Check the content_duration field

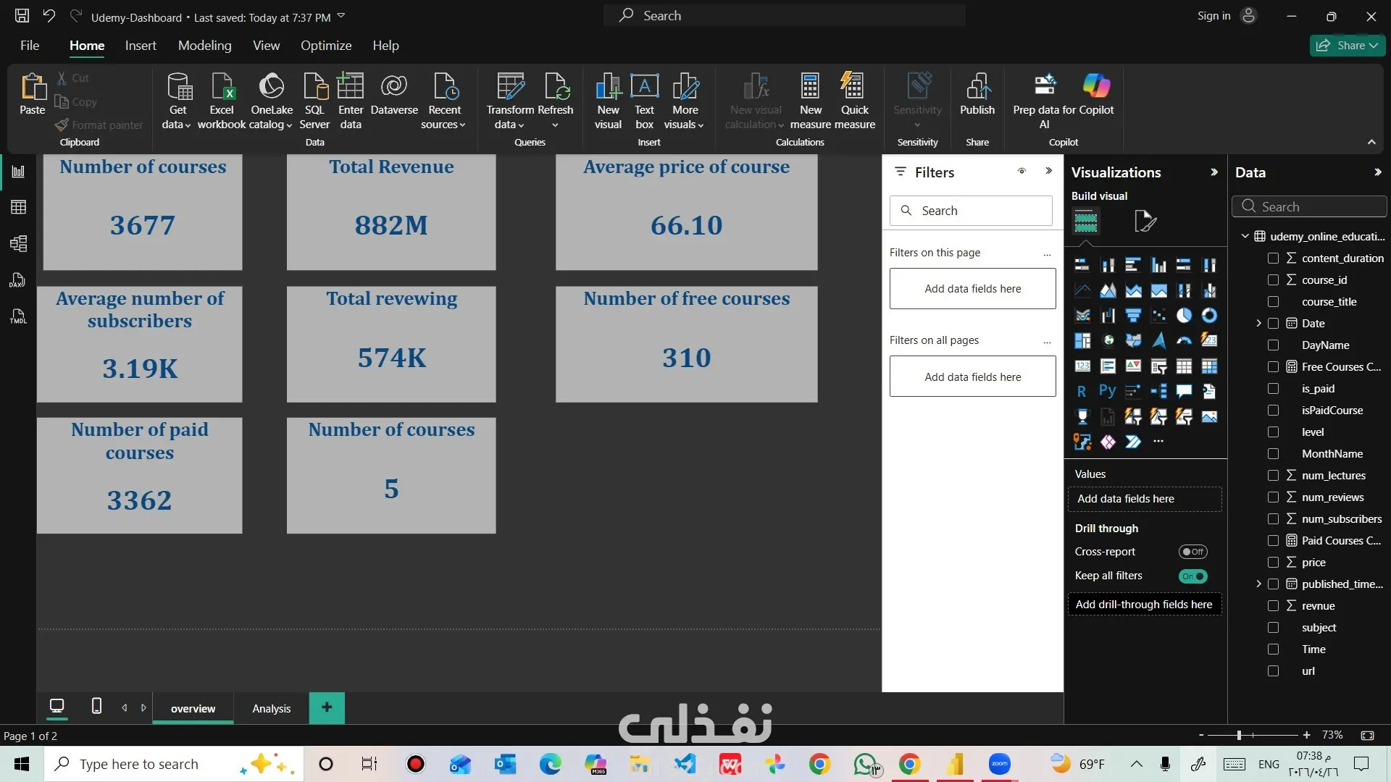pyautogui.click(x=1273, y=258)
